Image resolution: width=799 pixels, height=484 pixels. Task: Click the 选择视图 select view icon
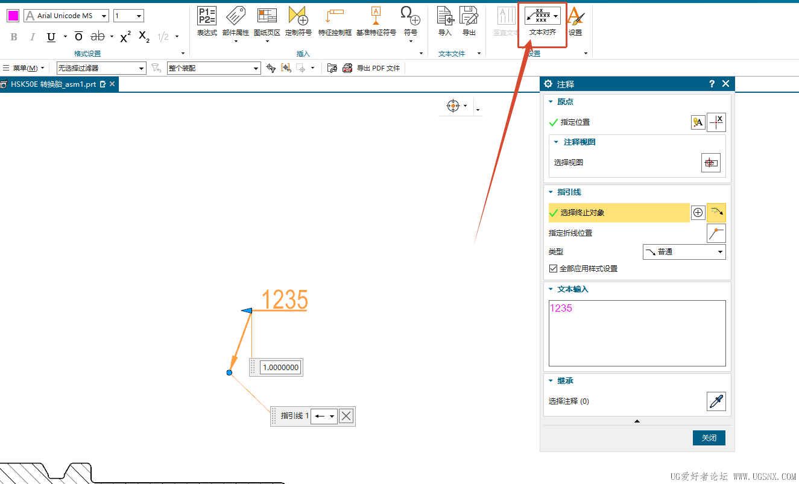coord(711,163)
